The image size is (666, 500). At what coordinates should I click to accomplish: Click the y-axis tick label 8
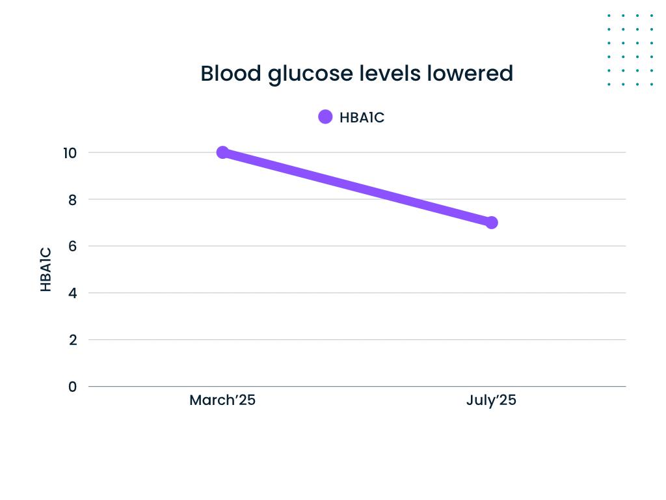(x=73, y=200)
